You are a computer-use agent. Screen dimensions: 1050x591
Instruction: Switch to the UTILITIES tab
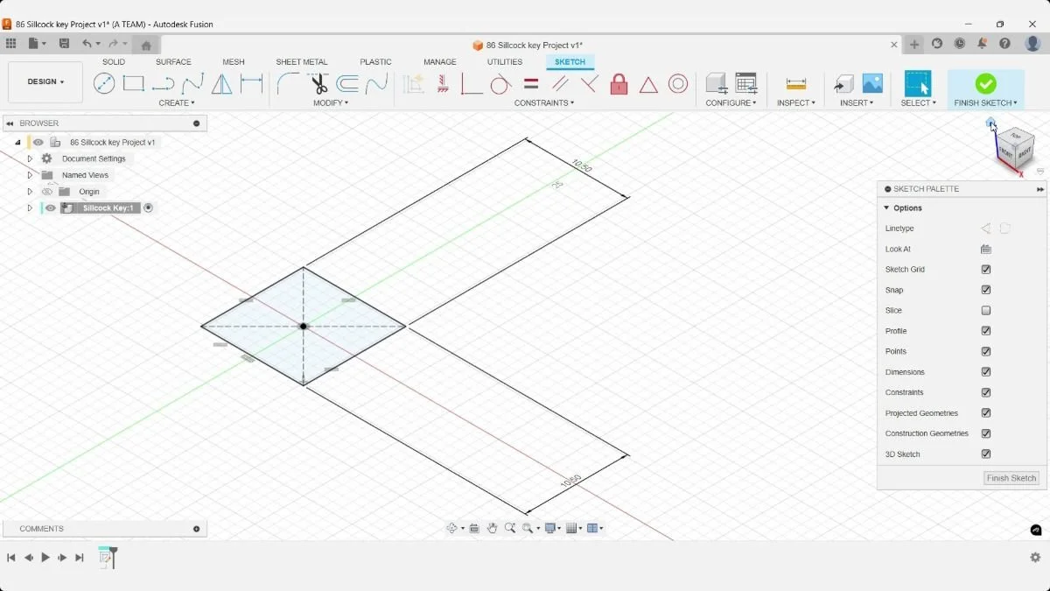505,62
